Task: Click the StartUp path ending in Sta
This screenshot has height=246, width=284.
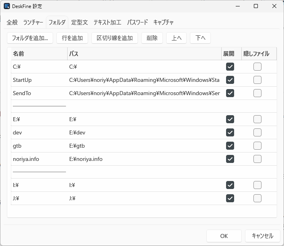Action: (x=144, y=80)
